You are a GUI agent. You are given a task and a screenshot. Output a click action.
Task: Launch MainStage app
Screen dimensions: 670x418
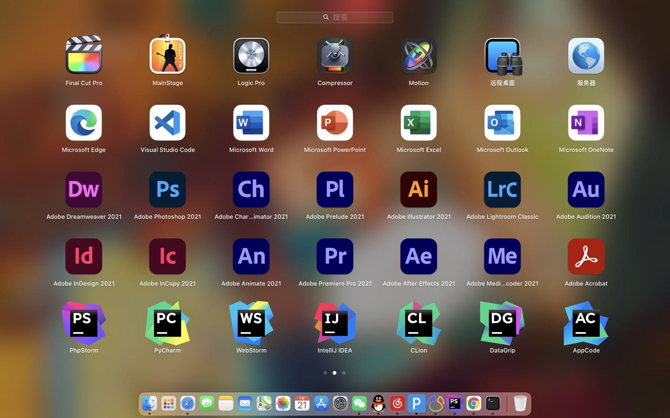pos(167,55)
